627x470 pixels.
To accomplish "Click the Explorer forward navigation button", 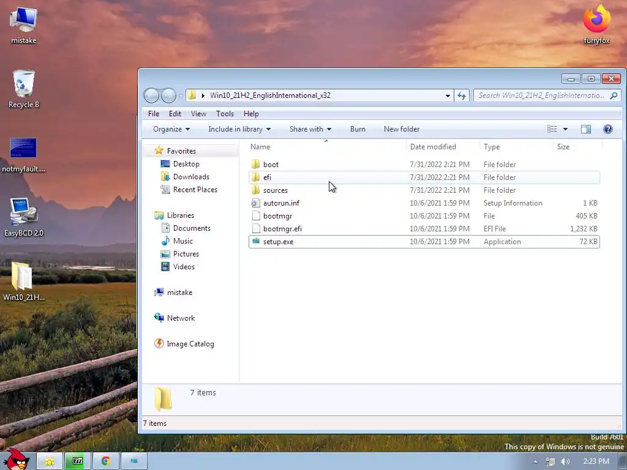I will click(x=168, y=95).
